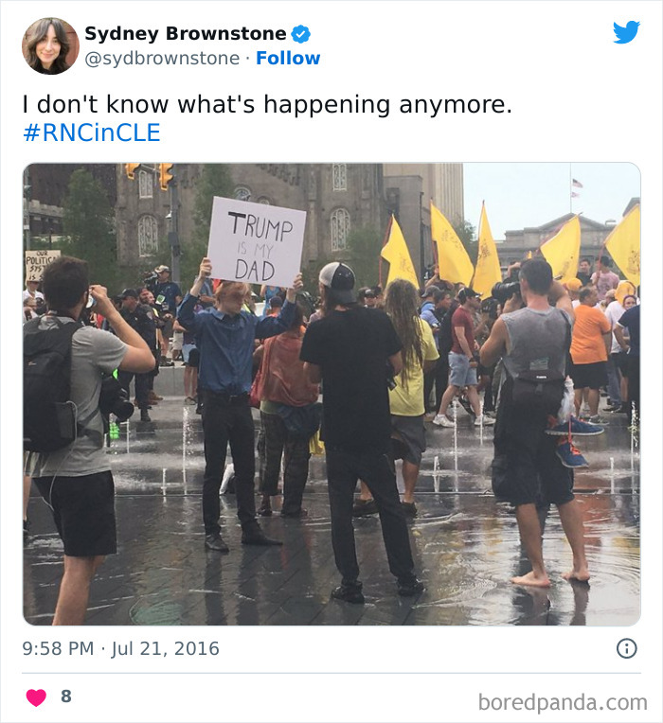Click the boredpanda.com watermark
This screenshot has height=723, width=663.
click(x=563, y=702)
